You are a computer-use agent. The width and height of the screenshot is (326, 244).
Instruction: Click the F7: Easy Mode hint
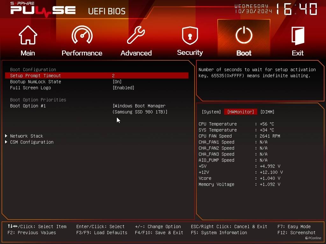click(x=294, y=227)
